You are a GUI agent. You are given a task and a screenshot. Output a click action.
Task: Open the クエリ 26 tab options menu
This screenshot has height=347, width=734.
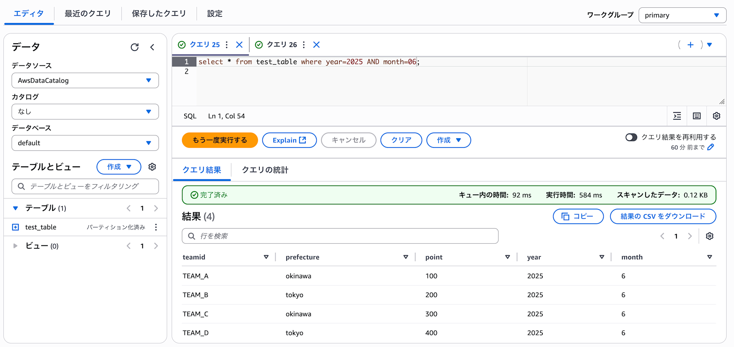point(304,45)
